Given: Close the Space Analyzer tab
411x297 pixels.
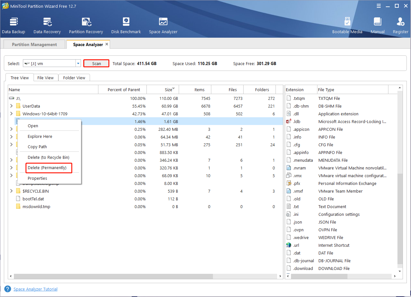Looking at the screenshot, I should pos(107,44).
